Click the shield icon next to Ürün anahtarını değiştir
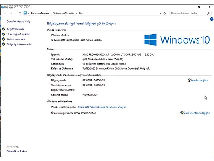This screenshot has width=214, height=161. point(182,113)
